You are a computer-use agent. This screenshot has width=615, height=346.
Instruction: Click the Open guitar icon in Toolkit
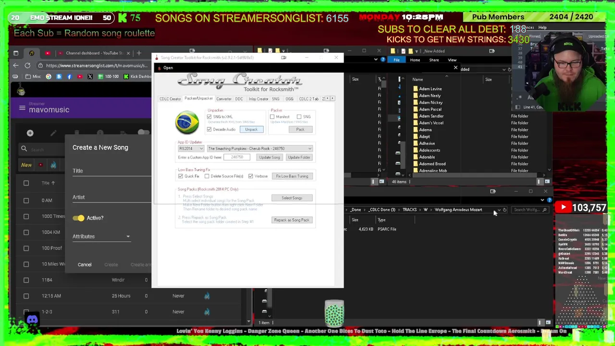coord(159,68)
